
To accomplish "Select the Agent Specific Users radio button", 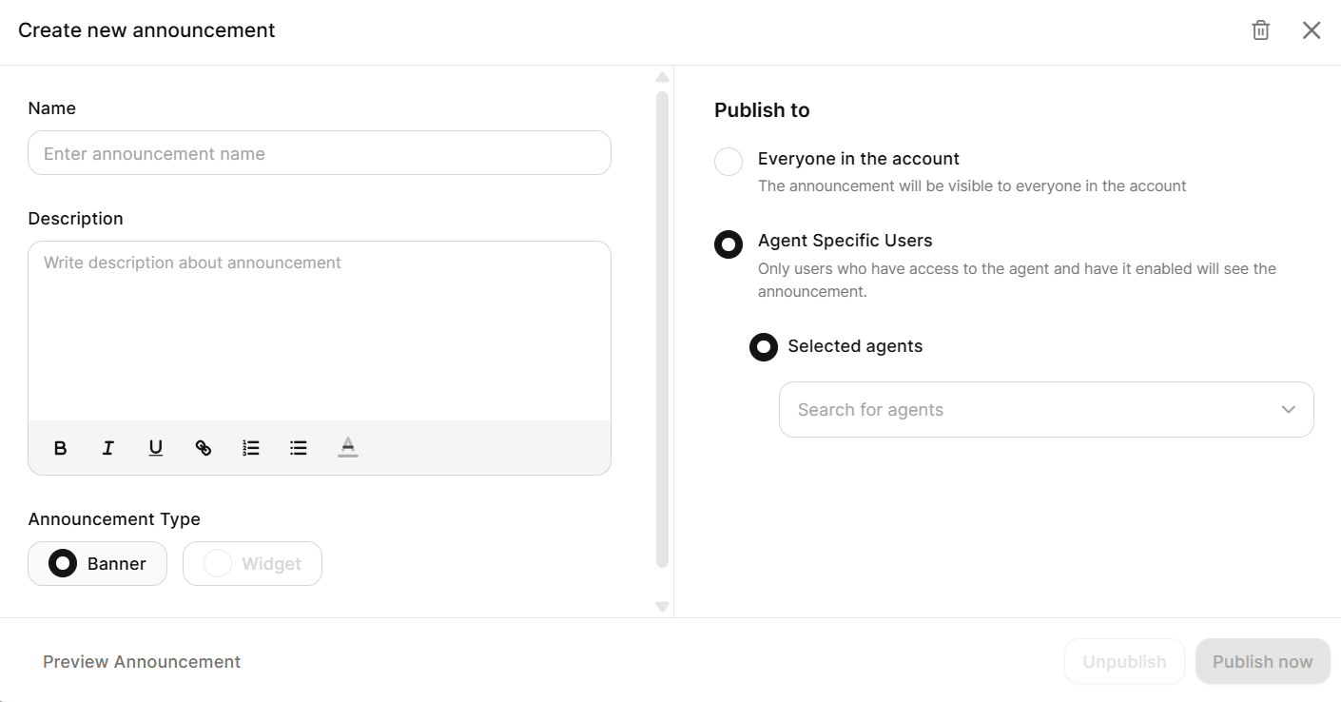I will coord(729,244).
